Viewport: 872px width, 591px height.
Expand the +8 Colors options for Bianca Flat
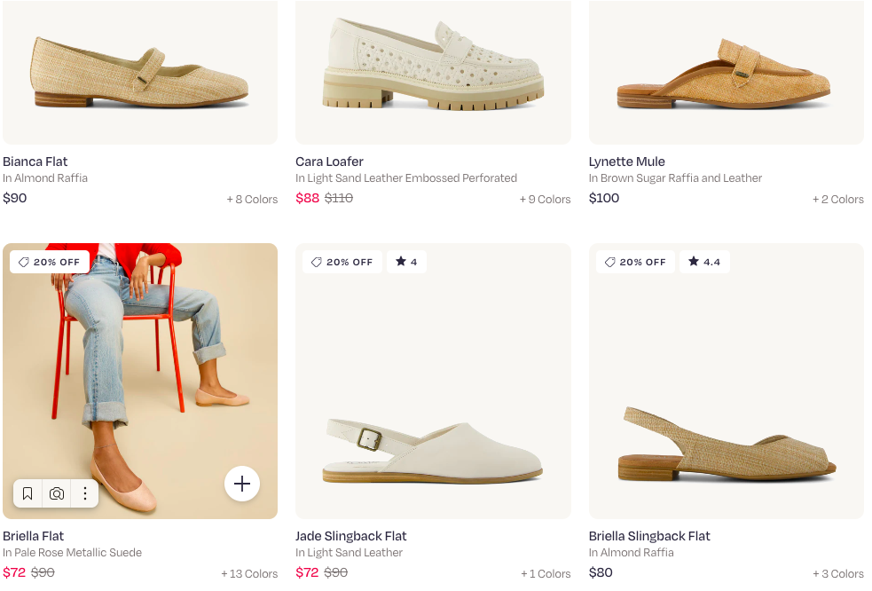pos(252,200)
